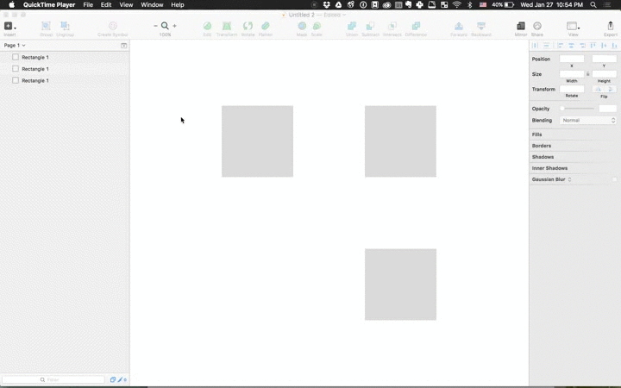The height and width of the screenshot is (388, 621).
Task: Open the Mirror tool
Action: (x=521, y=26)
